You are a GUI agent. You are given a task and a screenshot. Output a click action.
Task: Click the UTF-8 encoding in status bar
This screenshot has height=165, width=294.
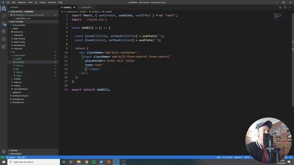[x=247, y=157]
